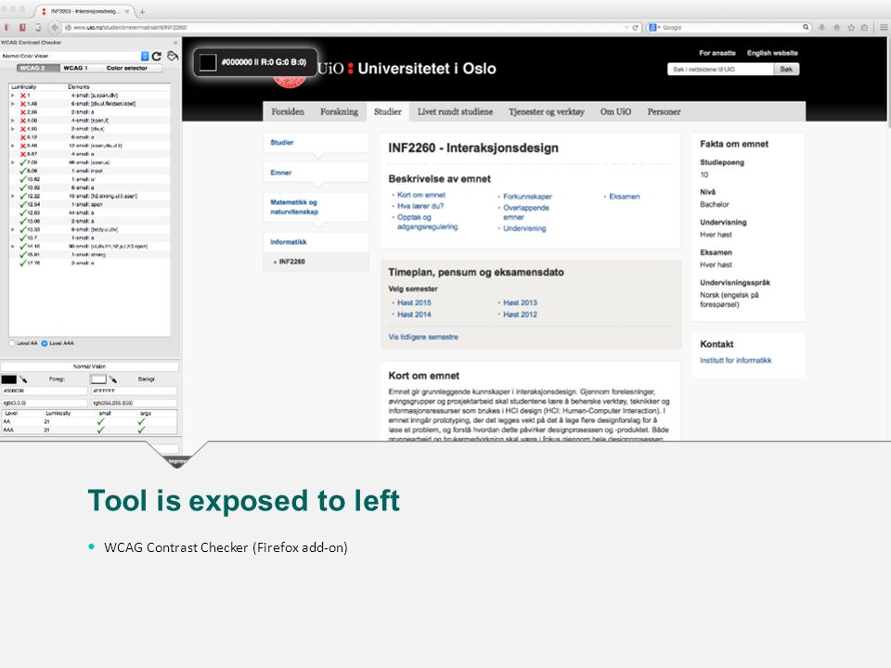The width and height of the screenshot is (891, 668).
Task: Click the bookmark star icon
Action: pos(851,27)
